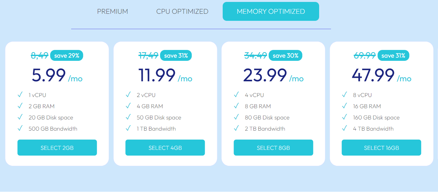Click the checkmark beside 160 GB Disk space
This screenshot has height=194, width=438.
(344, 117)
